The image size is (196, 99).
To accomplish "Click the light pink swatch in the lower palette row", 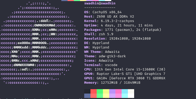I will 119,96.
